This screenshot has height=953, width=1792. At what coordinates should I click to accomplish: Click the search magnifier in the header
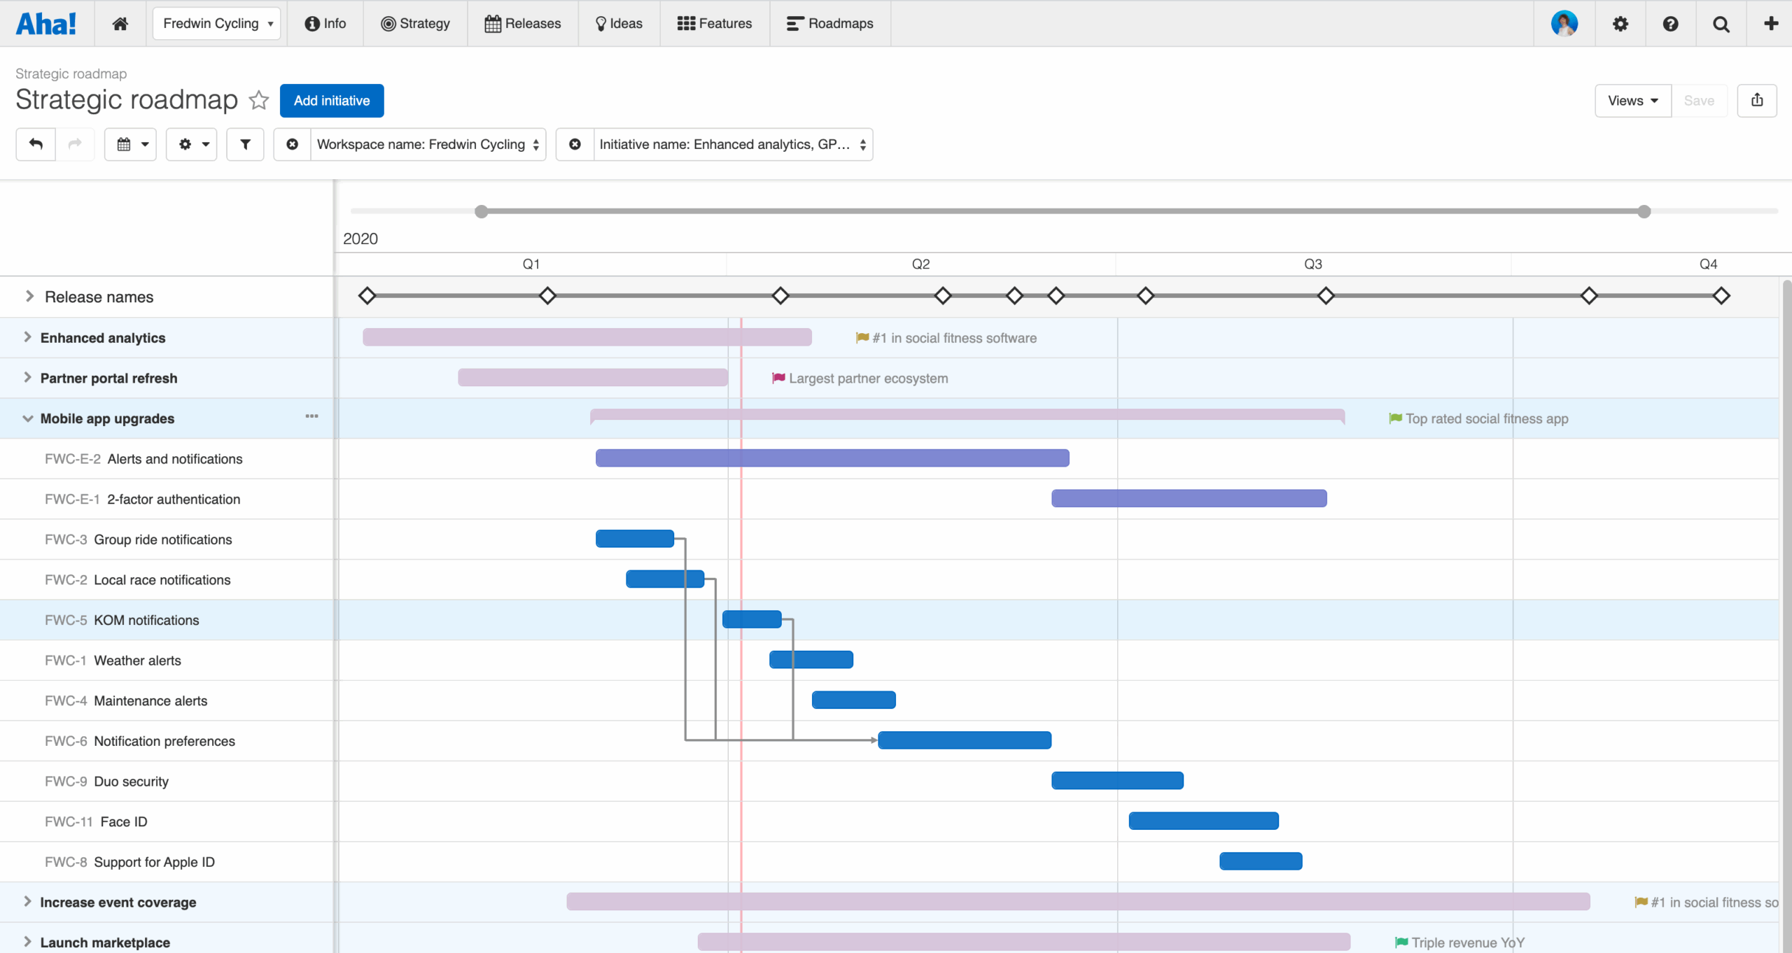(1721, 23)
